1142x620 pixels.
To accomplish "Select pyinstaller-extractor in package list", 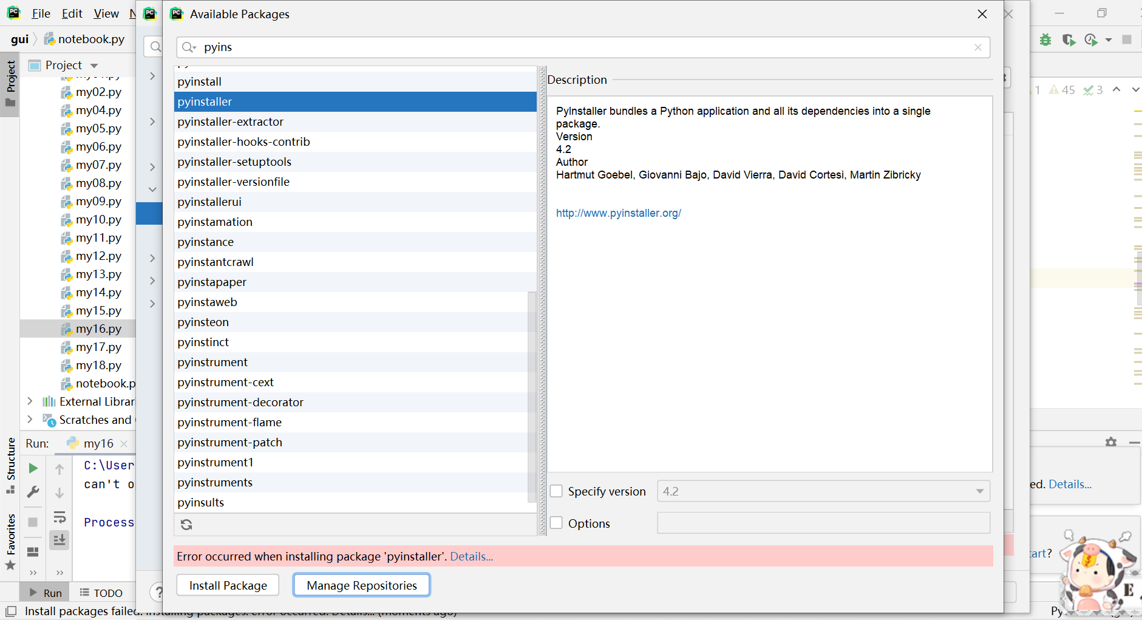I will pos(355,121).
